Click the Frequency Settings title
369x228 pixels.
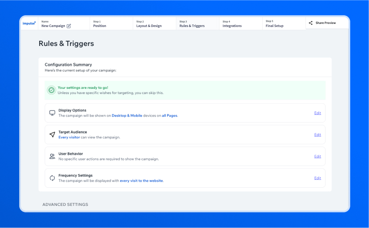coord(76,176)
